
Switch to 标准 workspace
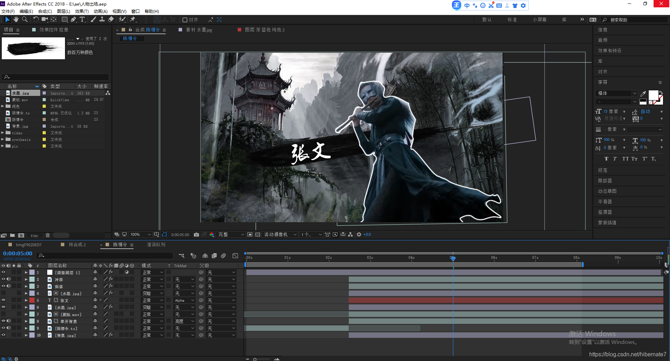(512, 20)
